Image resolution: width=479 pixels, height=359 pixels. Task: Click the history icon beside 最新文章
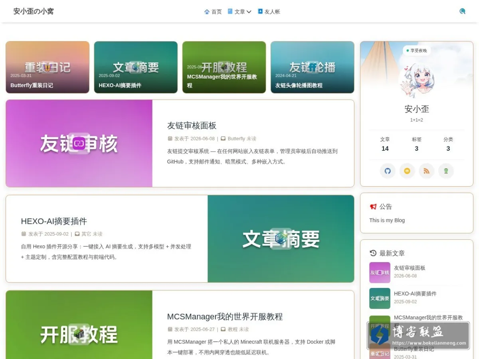[373, 253]
